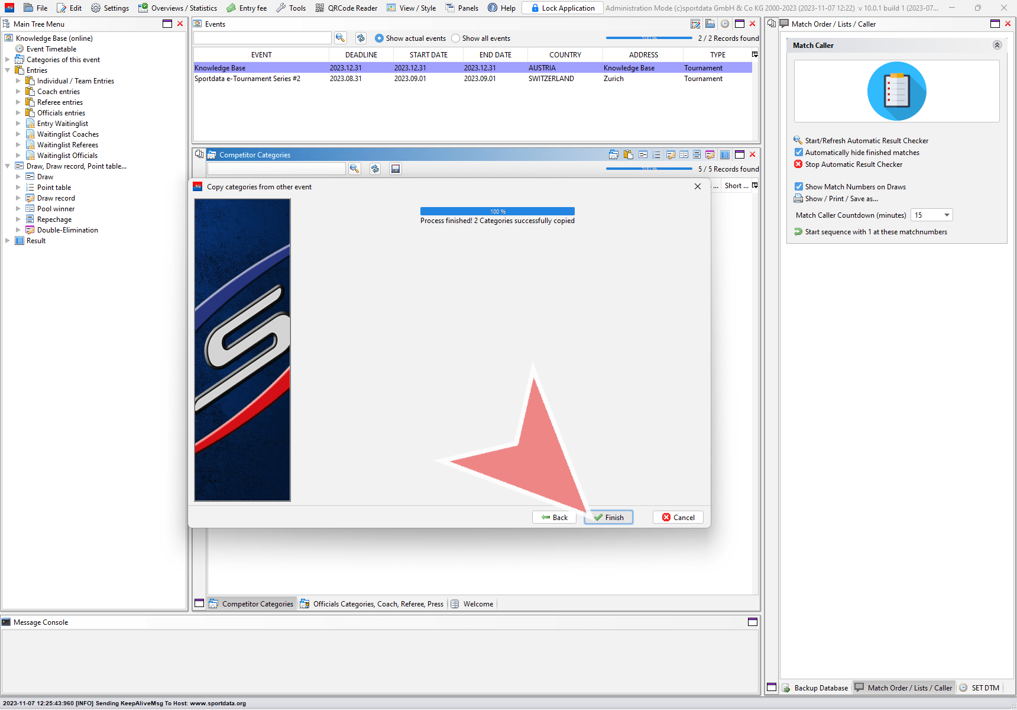Screen dimensions: 1017x710
Task: Expand the Individual / Team Entries tree node
Action: click(x=18, y=81)
